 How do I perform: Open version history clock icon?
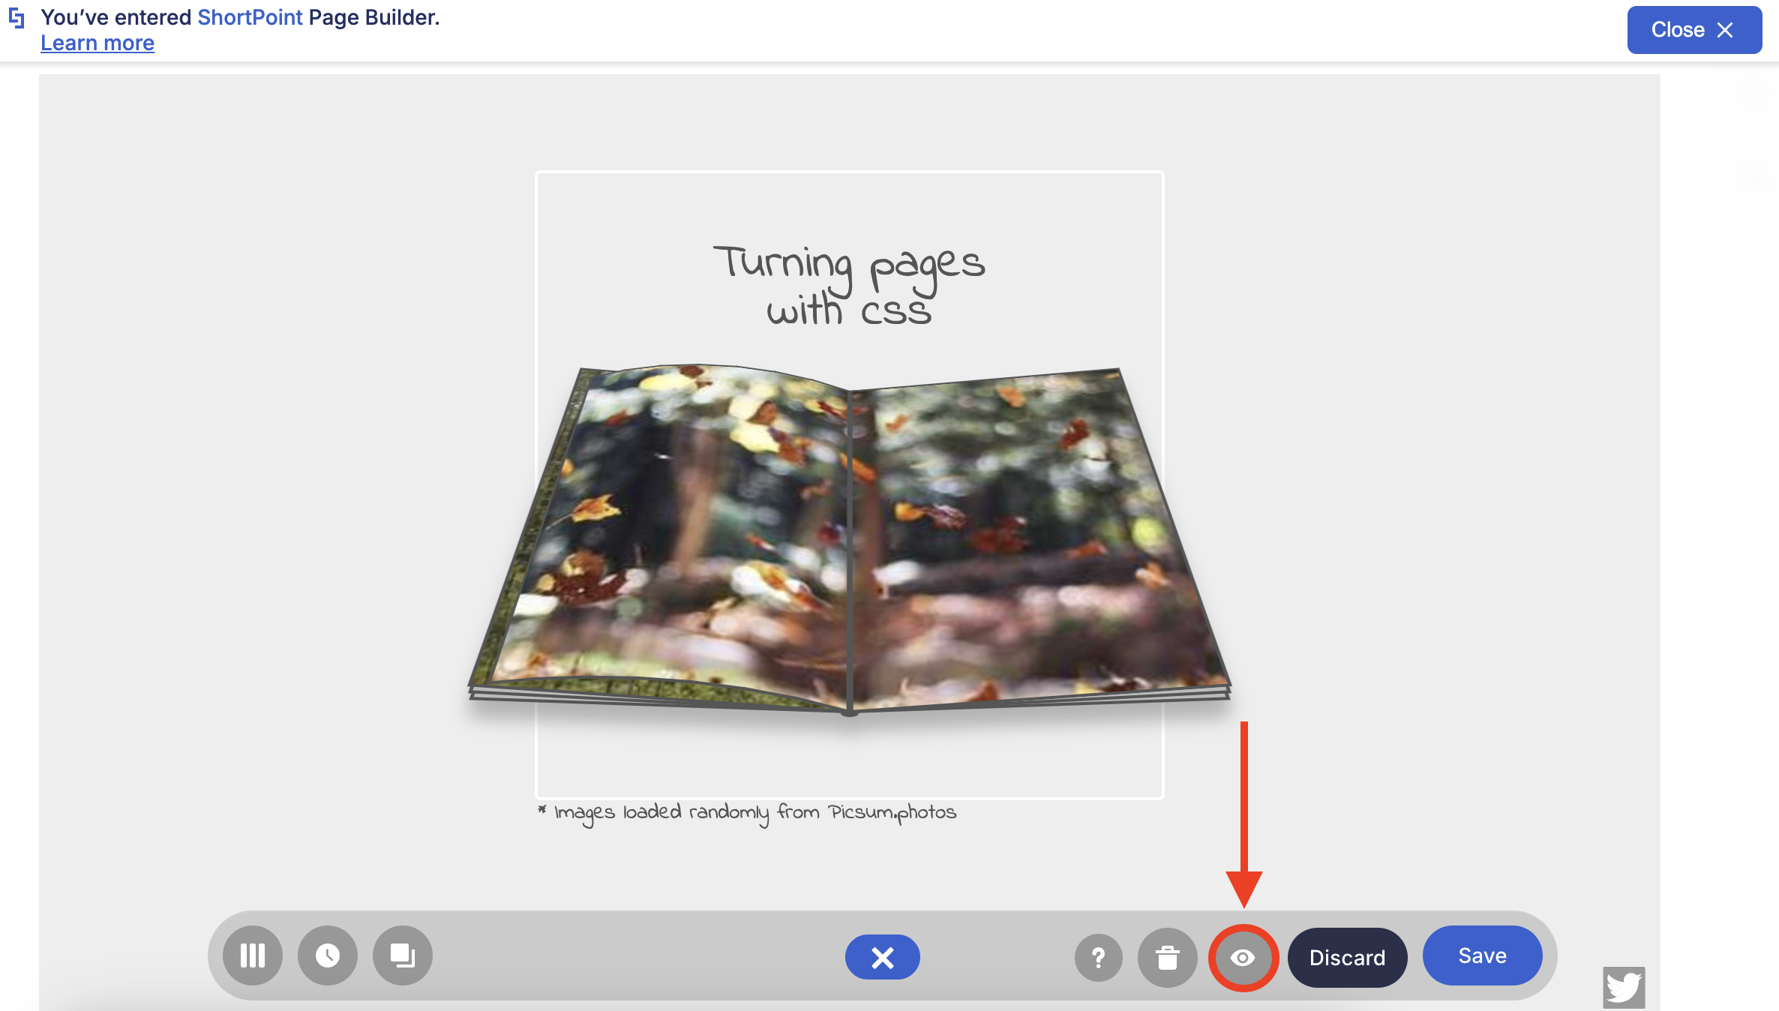click(328, 955)
